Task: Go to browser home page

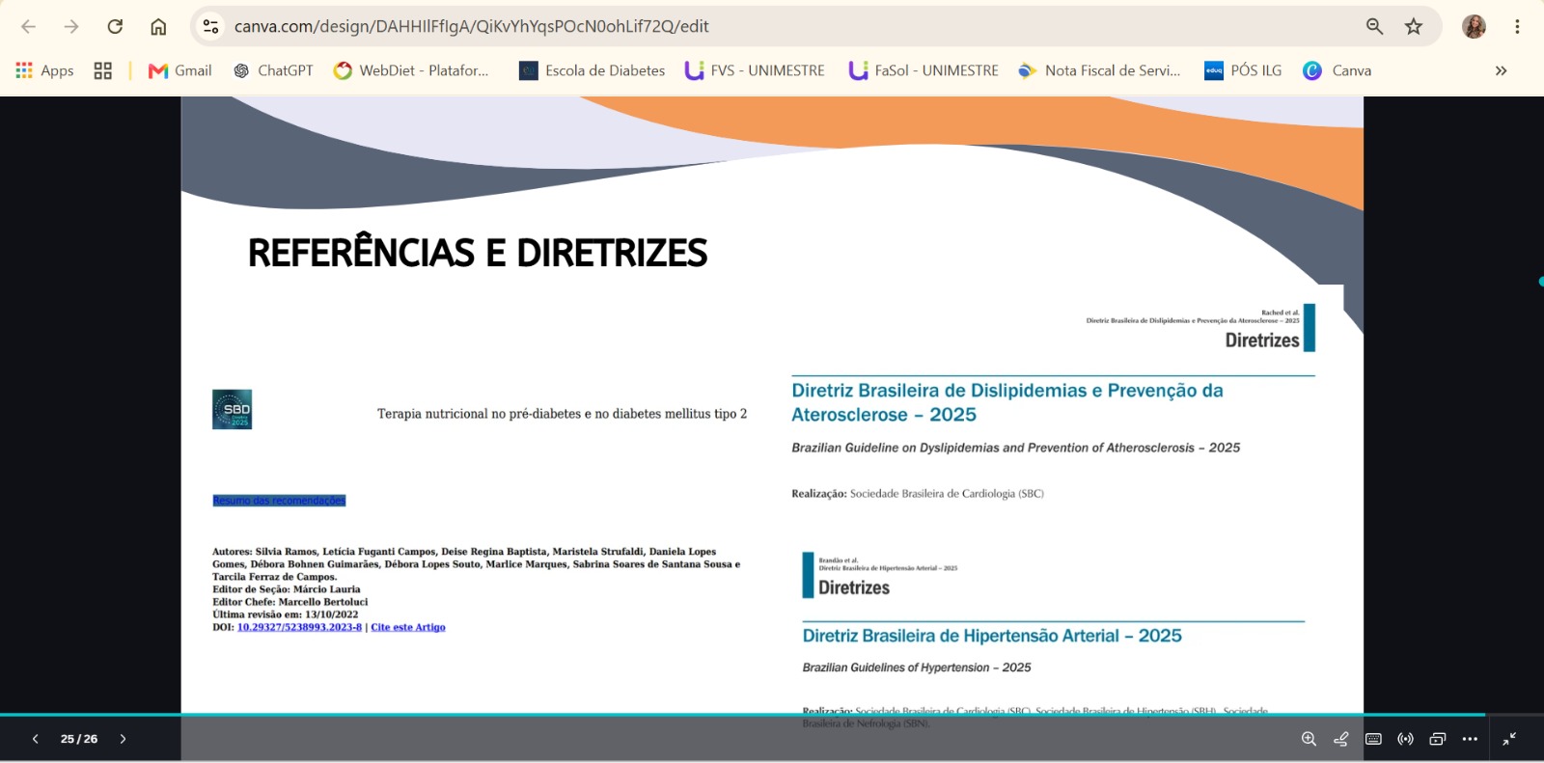Action: [158, 26]
